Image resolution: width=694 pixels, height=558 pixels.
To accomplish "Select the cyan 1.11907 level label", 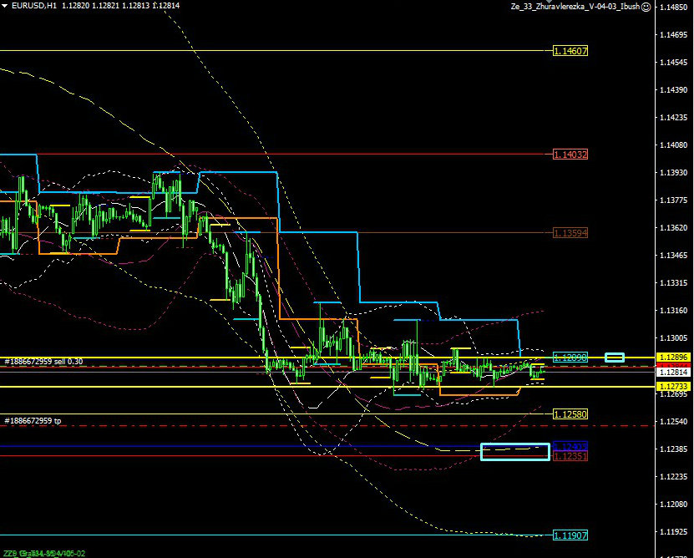I will pos(570,535).
